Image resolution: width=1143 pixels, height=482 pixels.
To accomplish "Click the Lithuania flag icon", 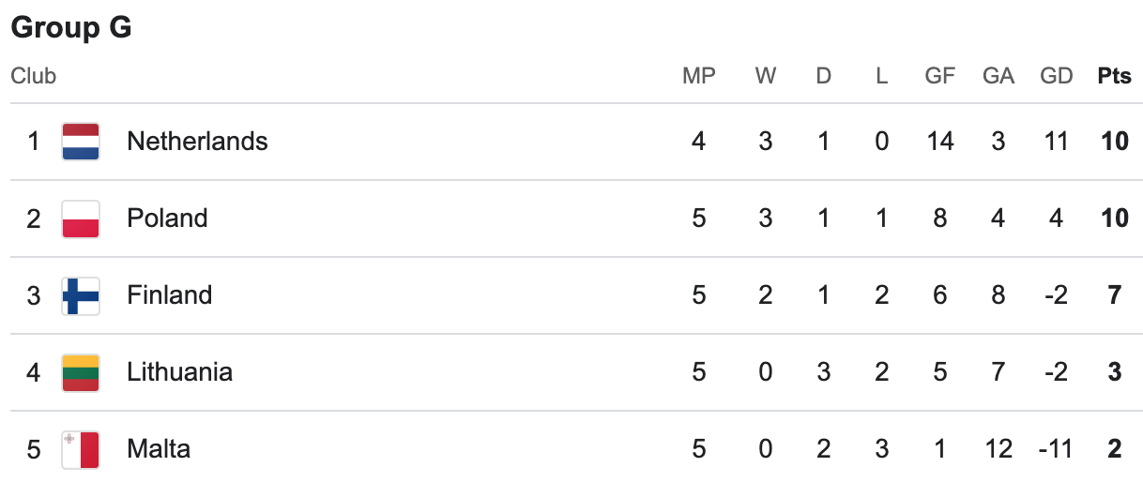I will tap(81, 372).
